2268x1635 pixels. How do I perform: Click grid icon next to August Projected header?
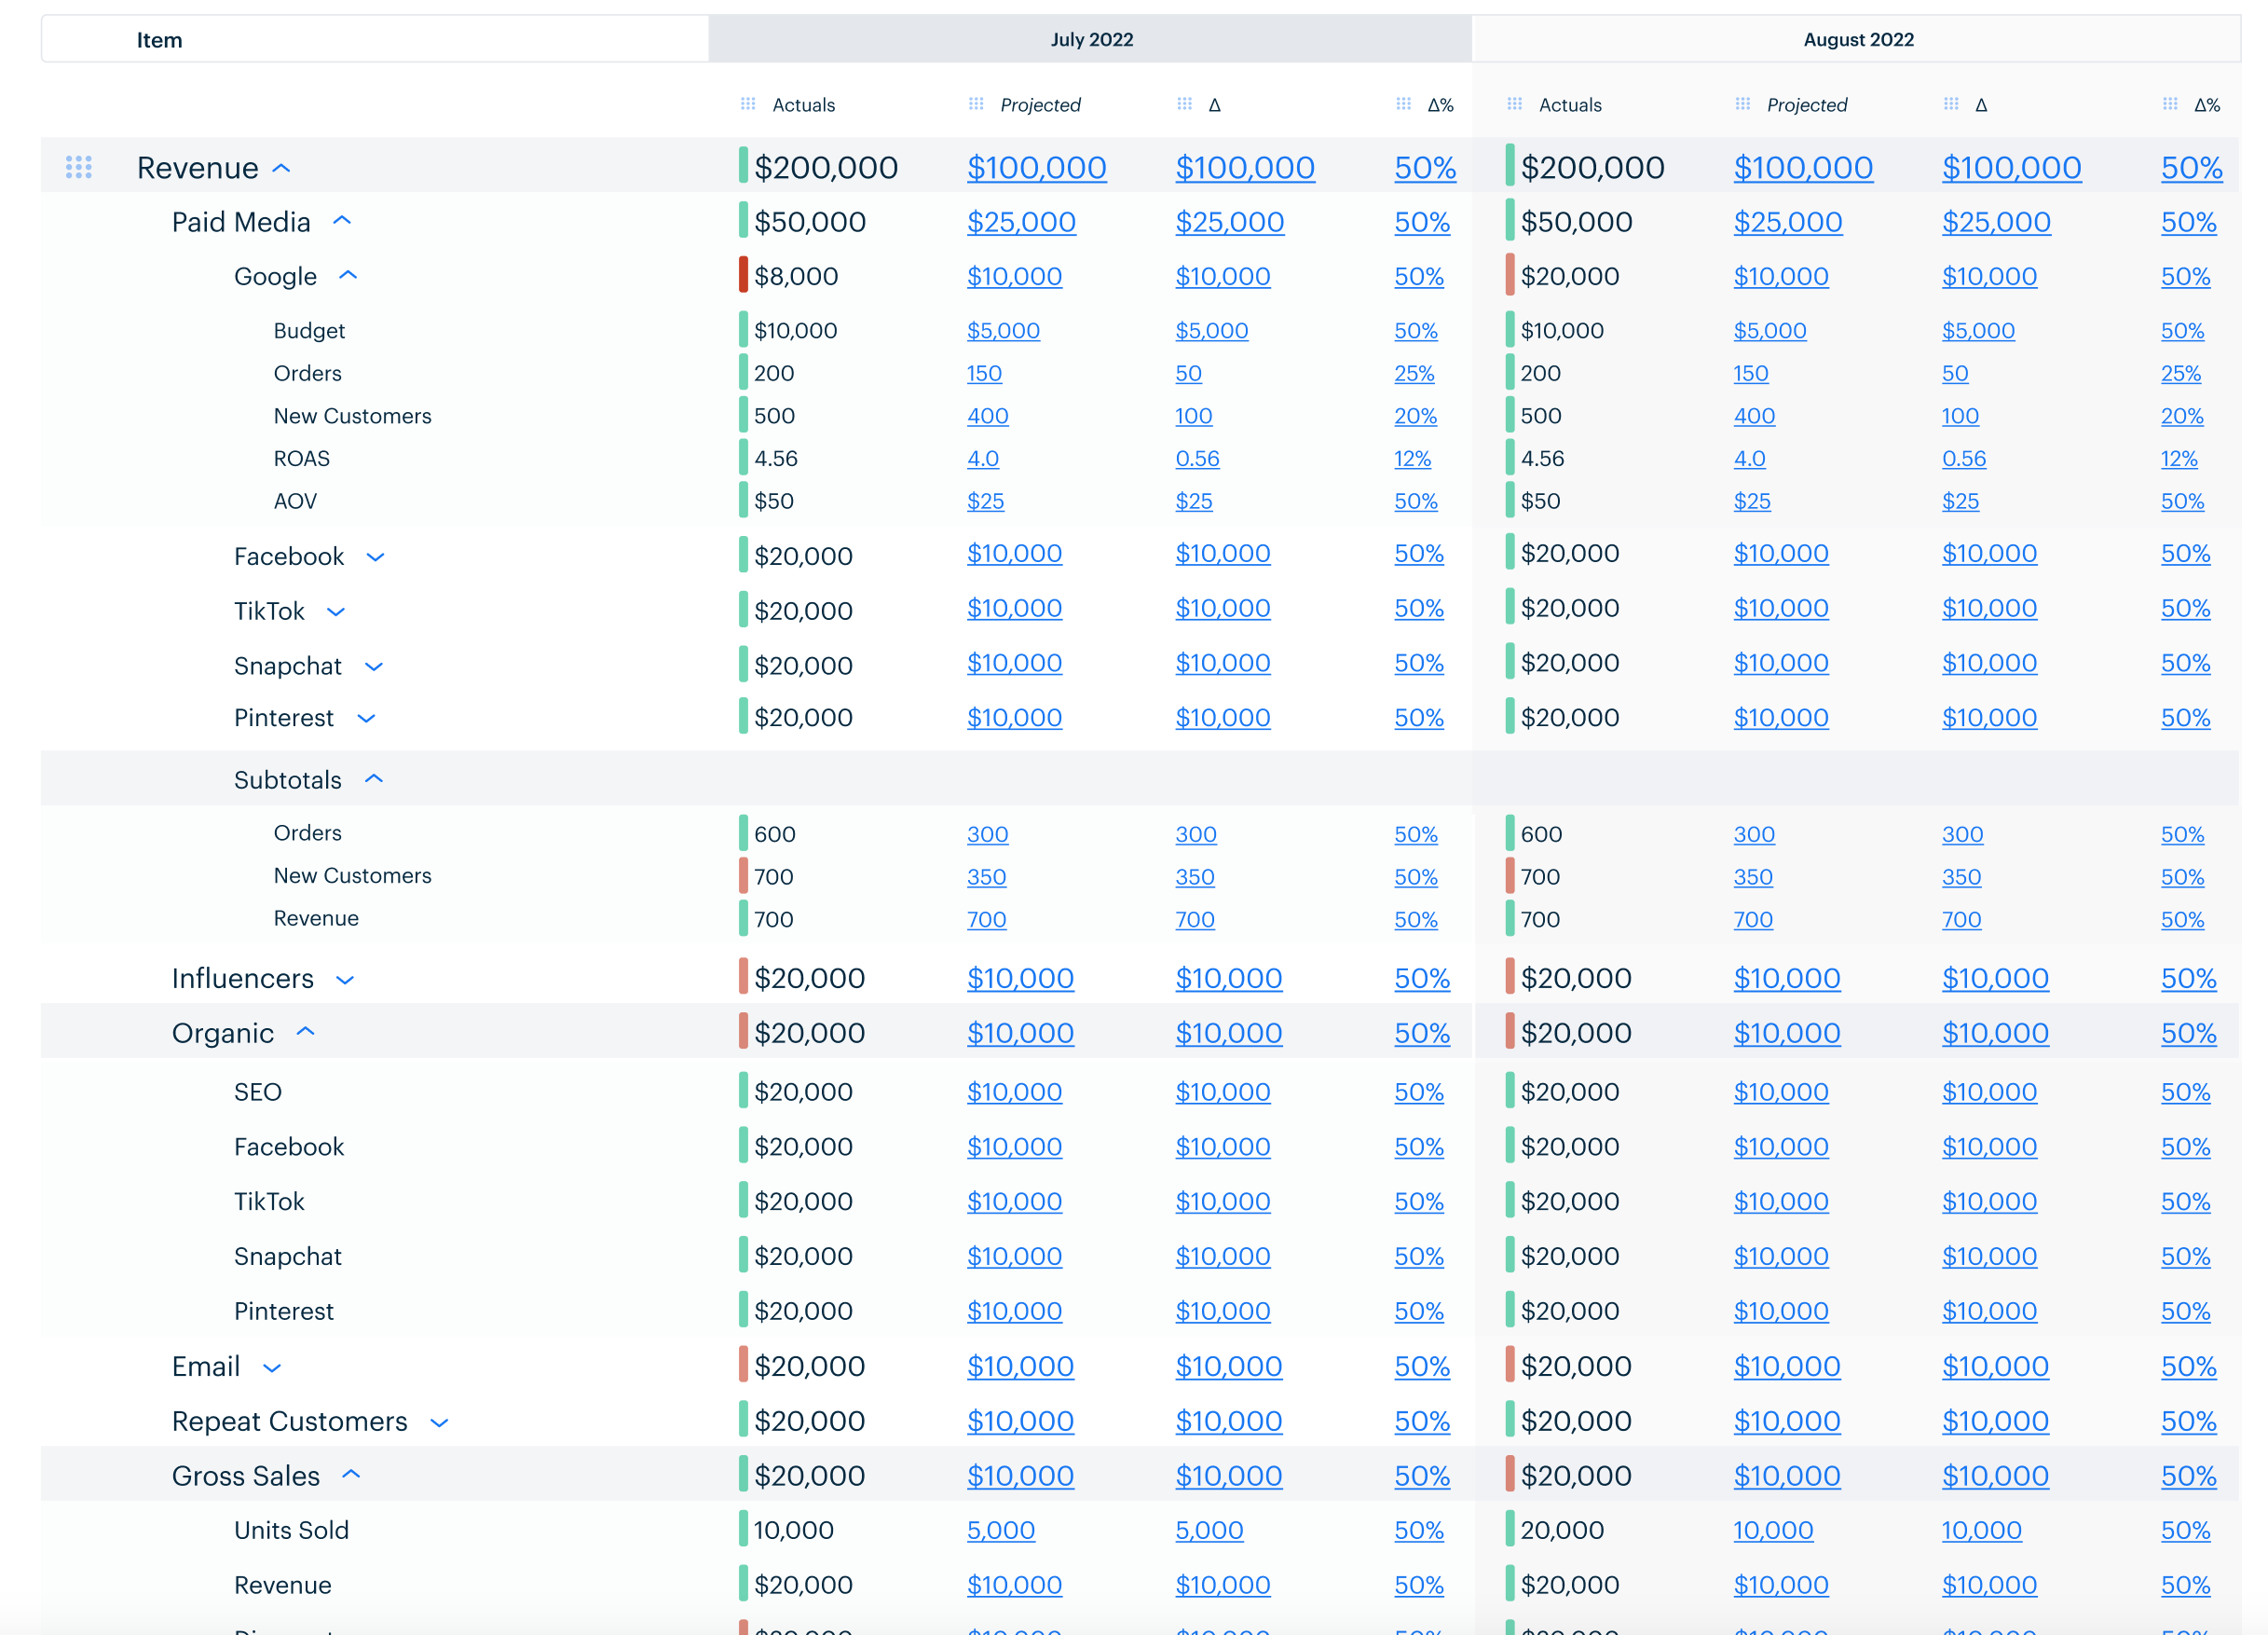(1742, 104)
